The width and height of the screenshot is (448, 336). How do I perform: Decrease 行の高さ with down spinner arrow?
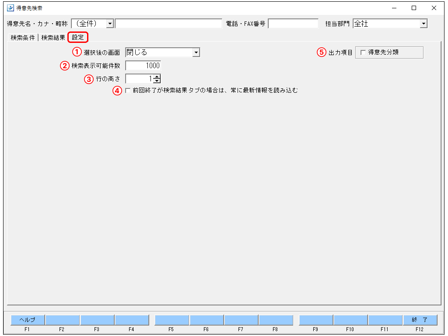[x=157, y=81]
